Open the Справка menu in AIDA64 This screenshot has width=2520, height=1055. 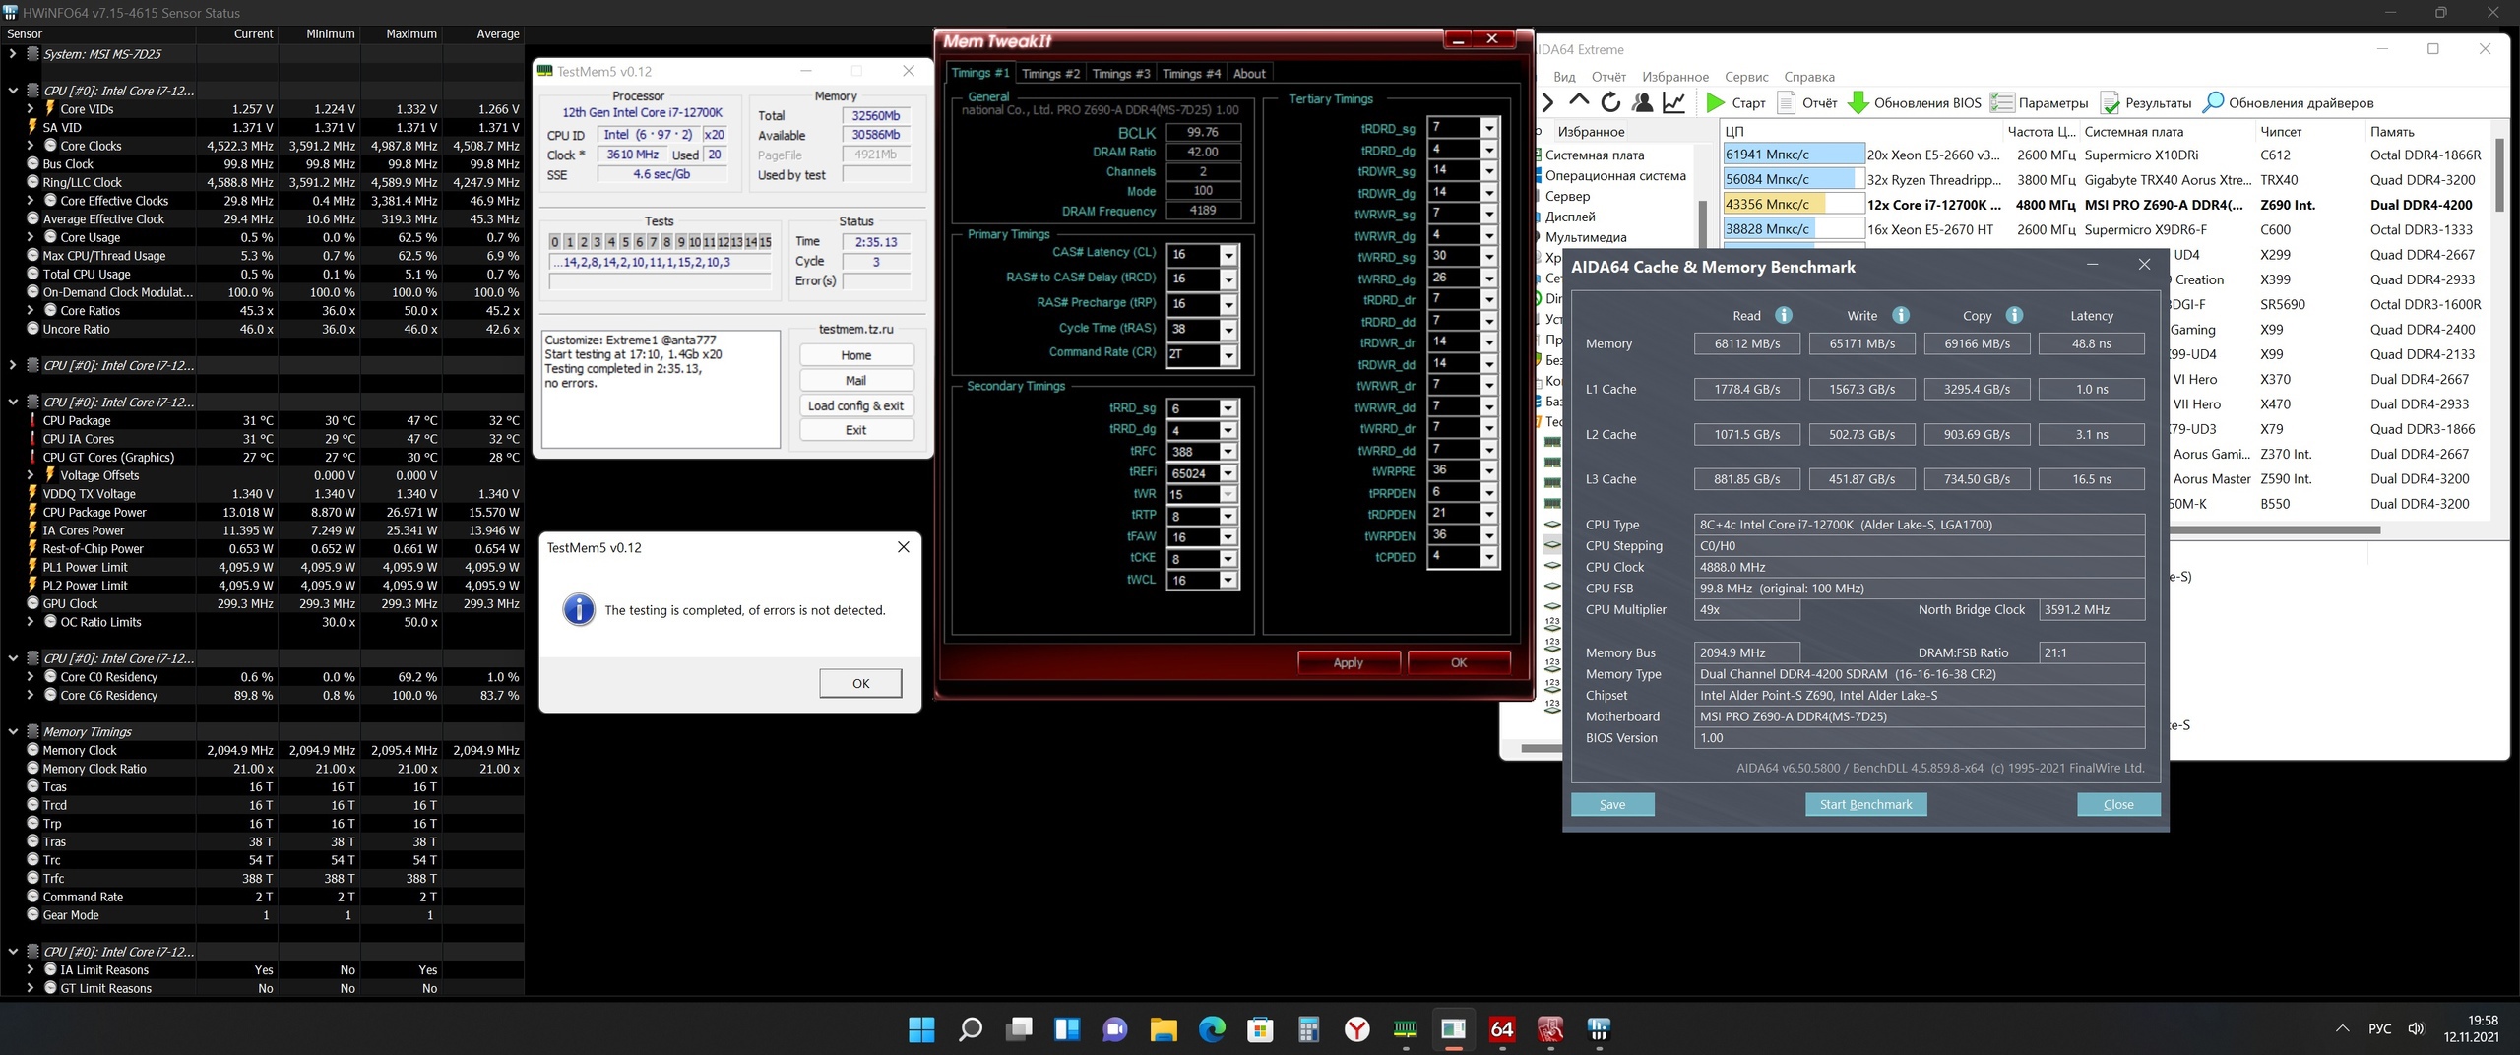(x=1809, y=77)
